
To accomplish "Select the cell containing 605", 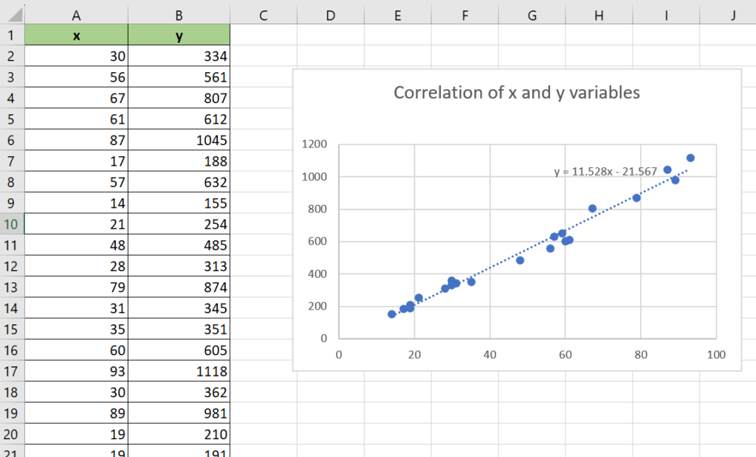I will point(179,350).
